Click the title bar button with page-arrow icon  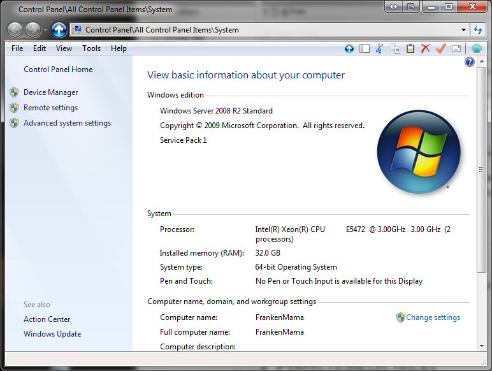pos(411,6)
